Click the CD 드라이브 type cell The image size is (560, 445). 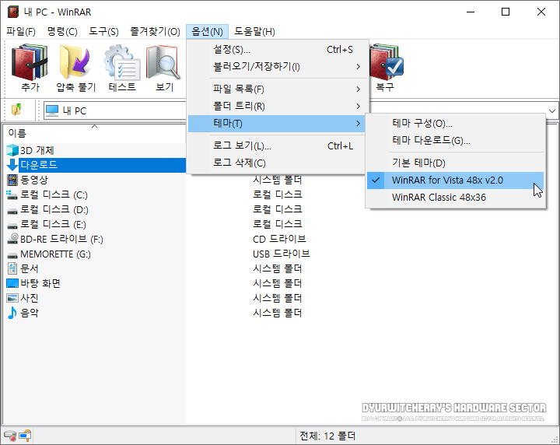pos(279,239)
